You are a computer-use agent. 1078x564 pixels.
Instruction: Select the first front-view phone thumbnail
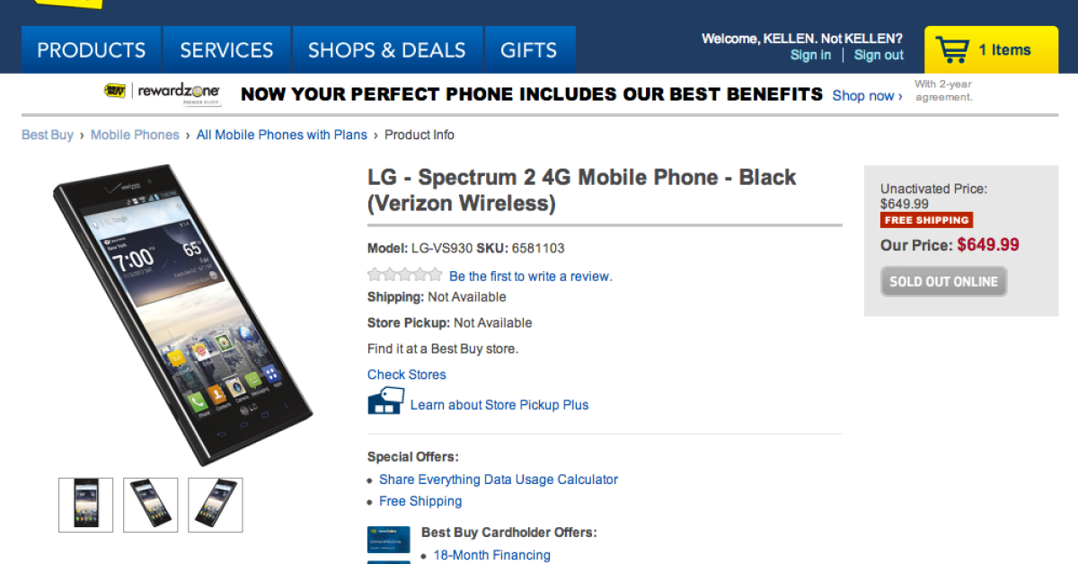coord(86,505)
